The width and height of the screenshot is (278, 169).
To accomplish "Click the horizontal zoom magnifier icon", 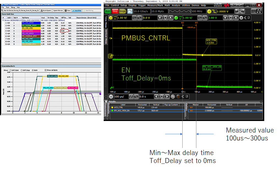I will [173, 97].
